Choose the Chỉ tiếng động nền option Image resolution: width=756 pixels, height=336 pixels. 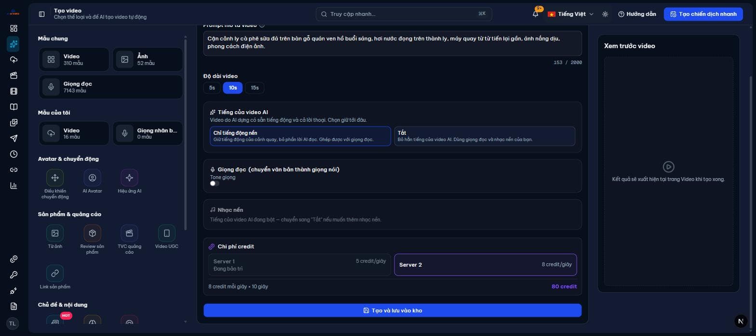(300, 136)
